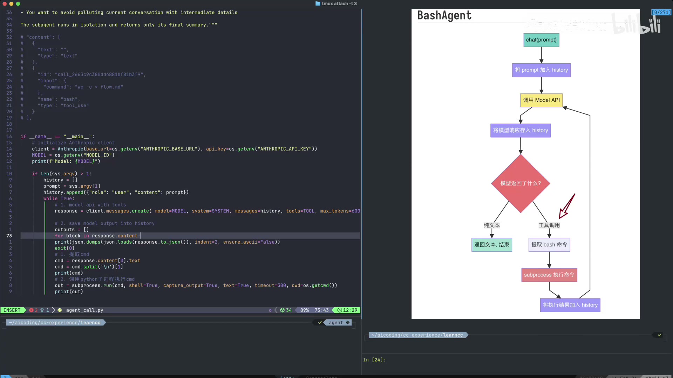Click the cube icon showing 34 in statusline
Viewport: 673px width, 378px height.
282,310
